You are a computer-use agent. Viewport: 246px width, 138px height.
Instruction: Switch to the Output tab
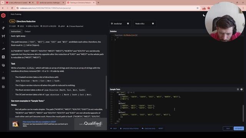point(27,31)
